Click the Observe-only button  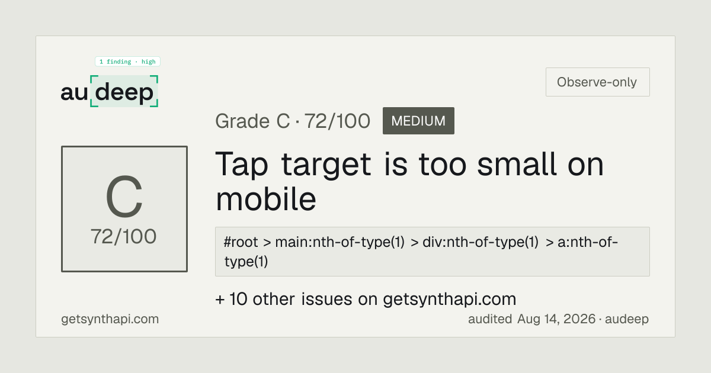pyautogui.click(x=597, y=82)
